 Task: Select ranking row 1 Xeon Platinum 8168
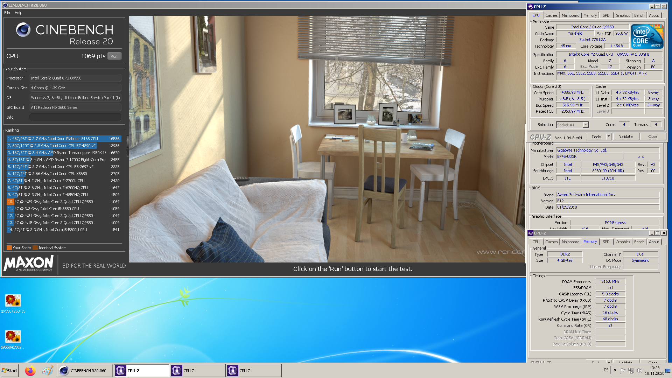64,139
